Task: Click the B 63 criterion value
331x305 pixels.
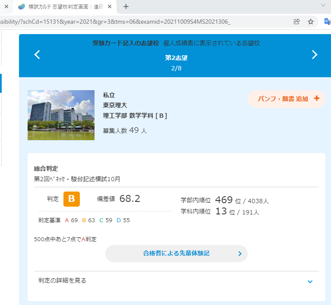Action: pos(88,220)
